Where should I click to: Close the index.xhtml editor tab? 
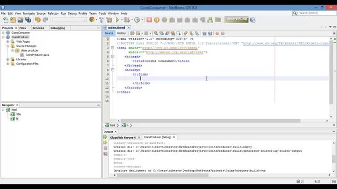tap(128, 28)
